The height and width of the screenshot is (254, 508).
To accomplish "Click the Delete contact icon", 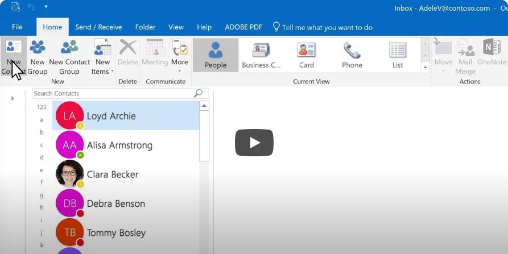I will pyautogui.click(x=127, y=48).
